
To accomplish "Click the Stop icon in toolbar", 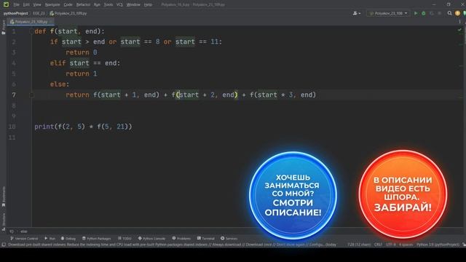I will click(440, 13).
